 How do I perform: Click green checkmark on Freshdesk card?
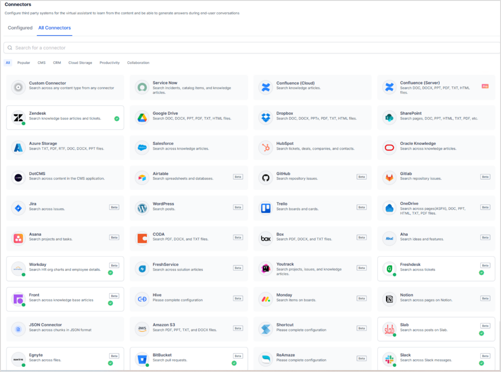click(x=481, y=273)
